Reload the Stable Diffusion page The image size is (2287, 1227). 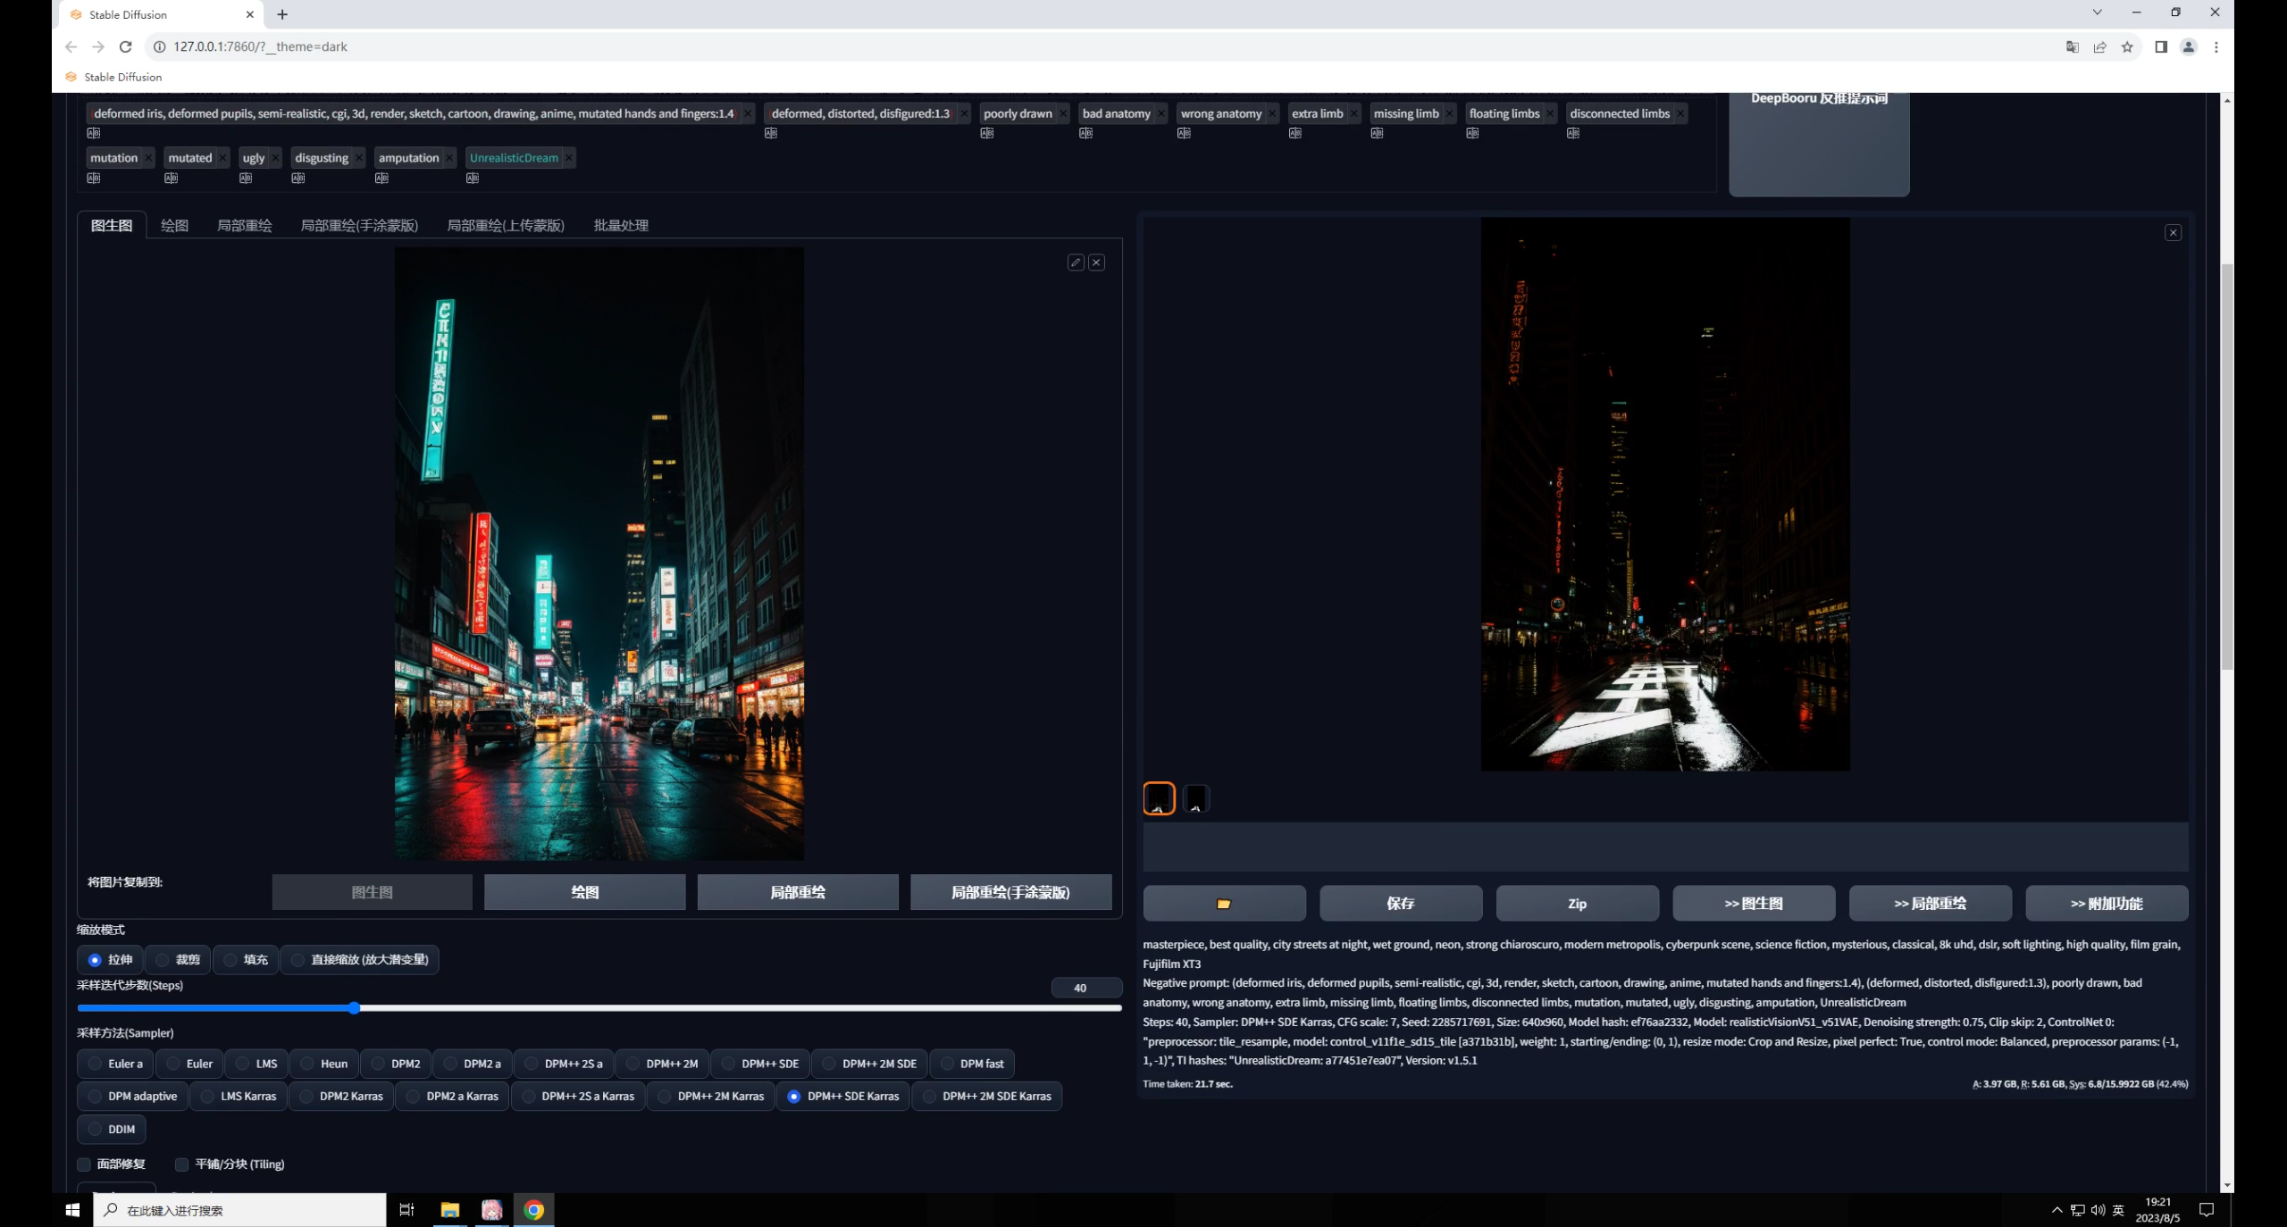126,47
